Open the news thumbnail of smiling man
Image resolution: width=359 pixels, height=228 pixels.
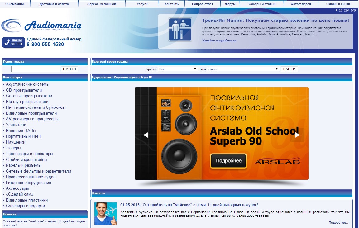(x=106, y=214)
